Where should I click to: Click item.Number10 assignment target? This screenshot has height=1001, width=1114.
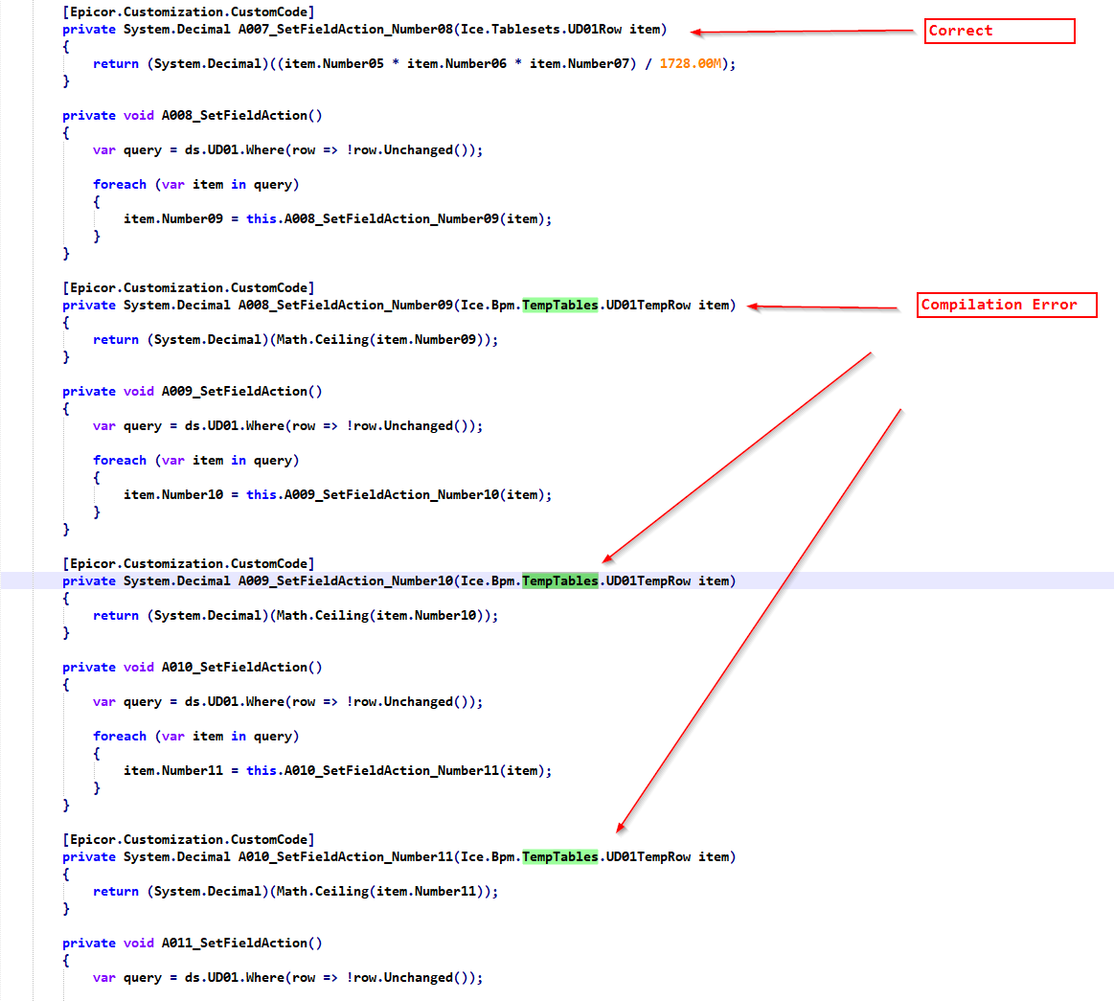pos(173,494)
